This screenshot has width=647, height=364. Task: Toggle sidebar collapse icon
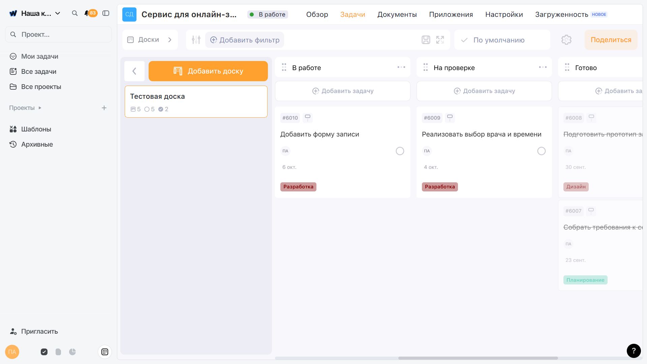pos(106,13)
